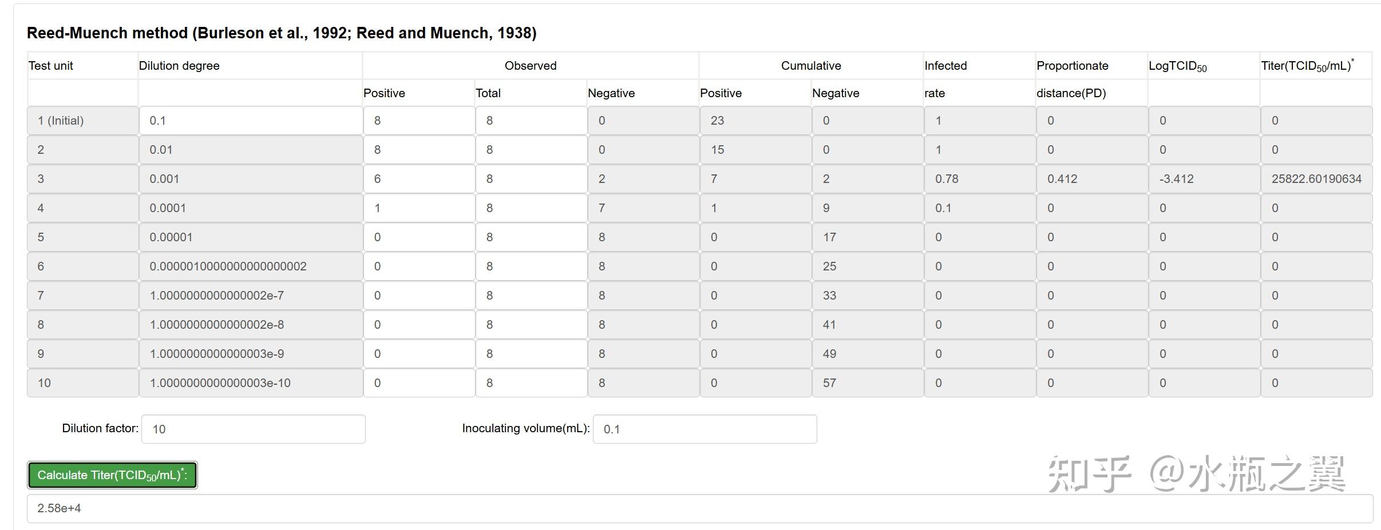
Task: Click the infected rate 0.78 cell
Action: (x=980, y=179)
